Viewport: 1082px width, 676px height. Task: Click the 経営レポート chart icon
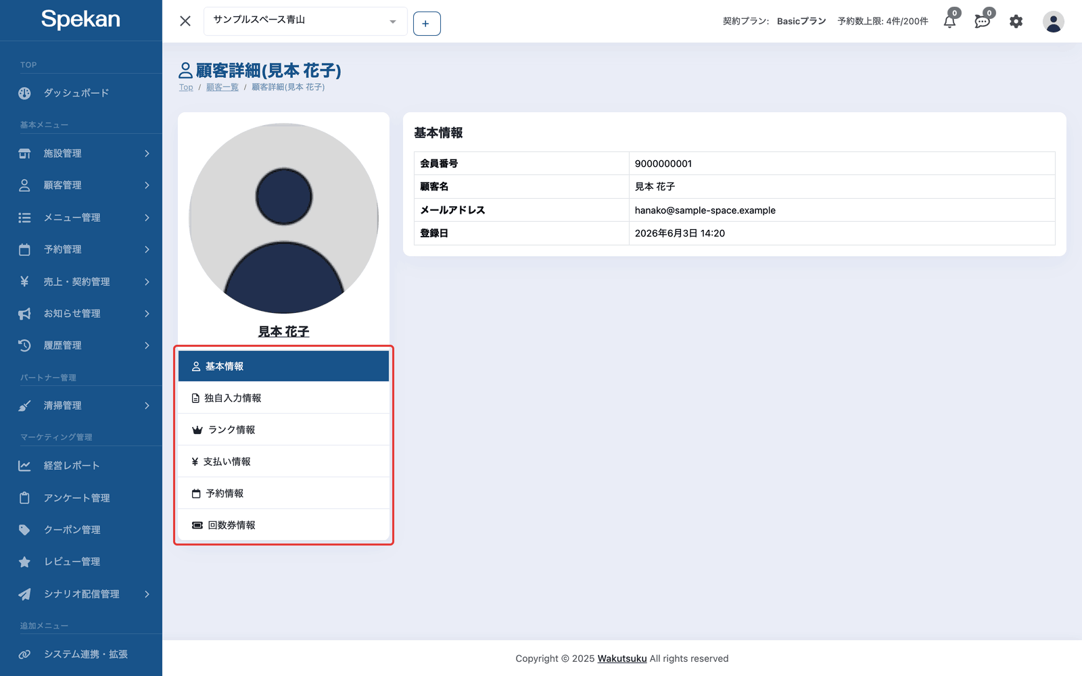tap(24, 466)
